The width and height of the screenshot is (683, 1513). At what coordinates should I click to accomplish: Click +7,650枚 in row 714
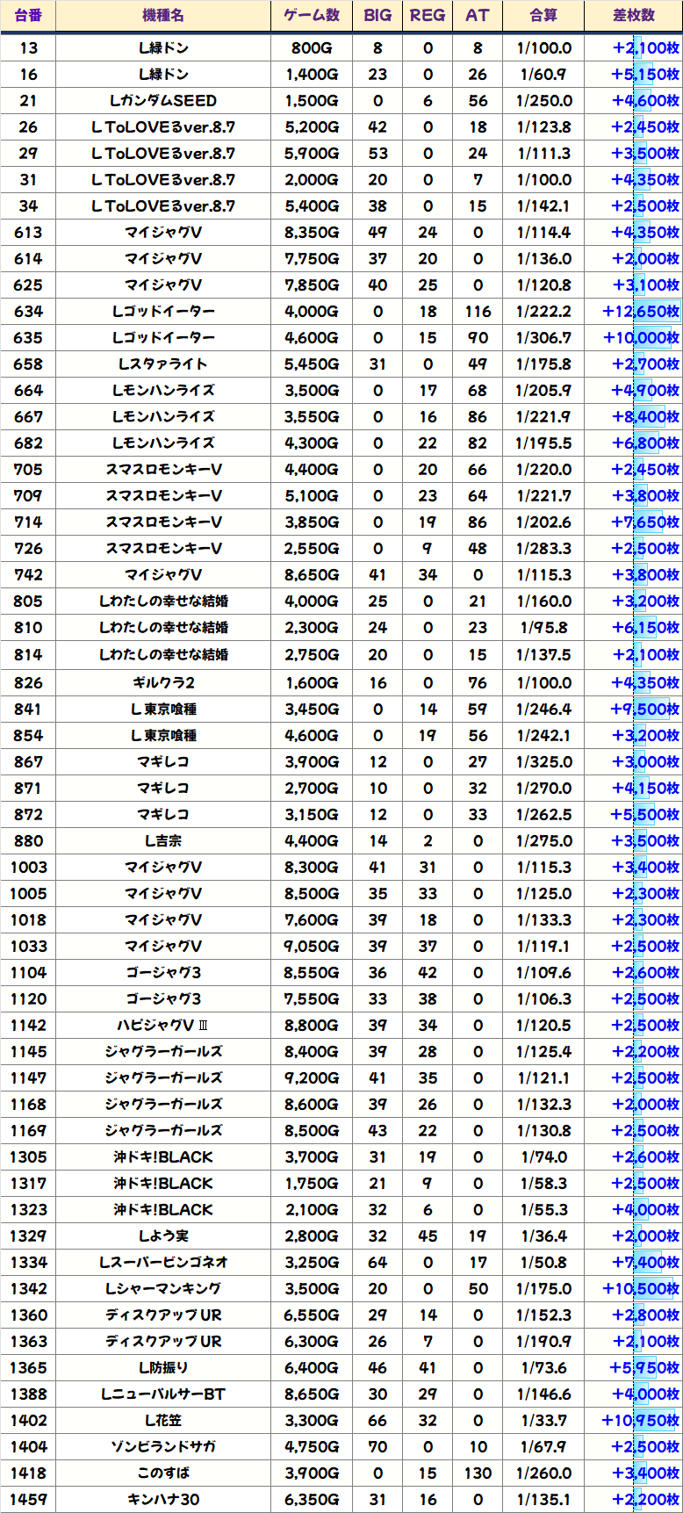[645, 522]
